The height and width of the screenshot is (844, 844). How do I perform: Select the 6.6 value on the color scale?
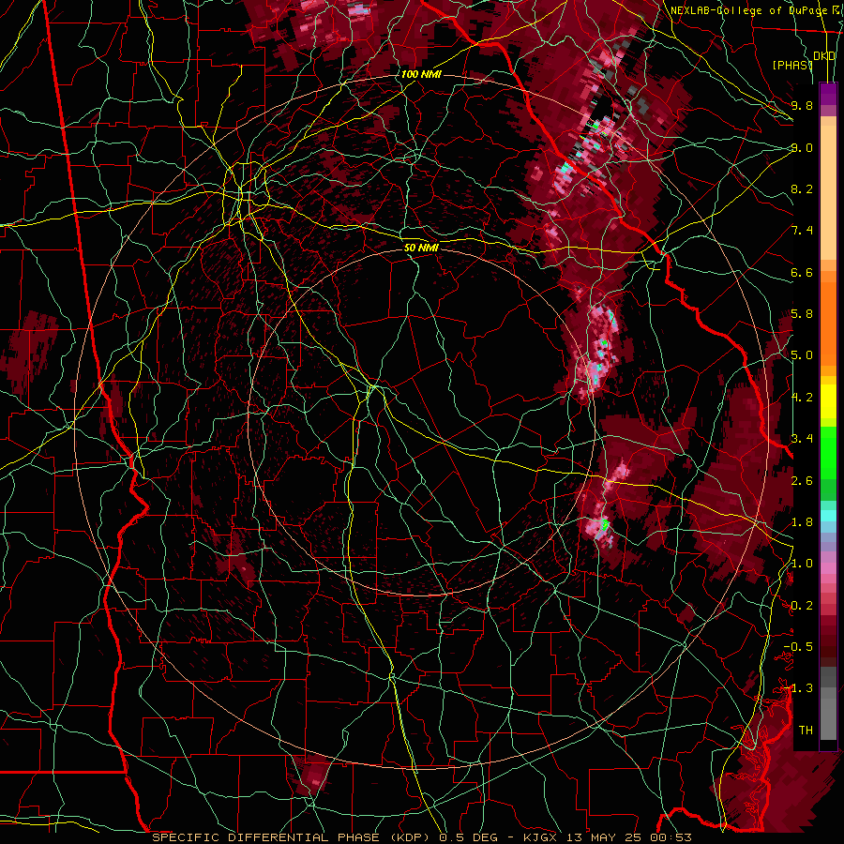pos(802,272)
